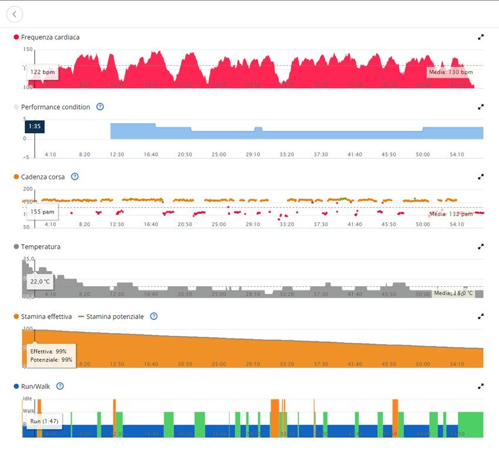
Task: Click the "Media: 130 bpm" average label
Action: click(450, 72)
